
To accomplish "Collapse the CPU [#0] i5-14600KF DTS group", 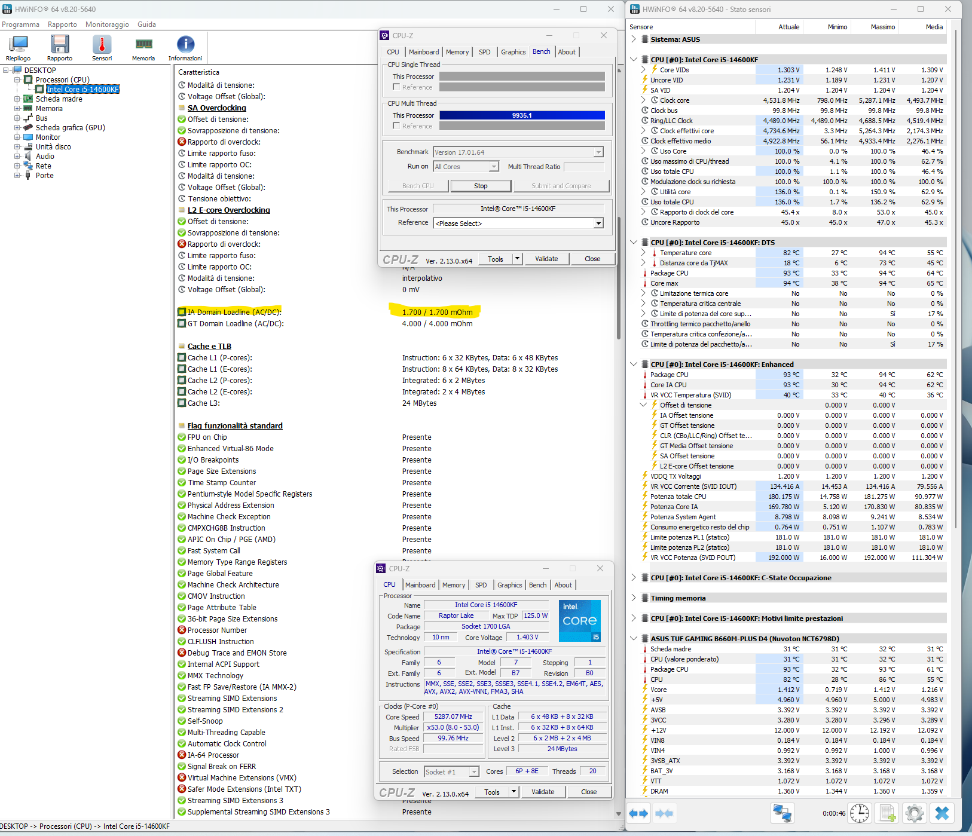I will (x=634, y=243).
